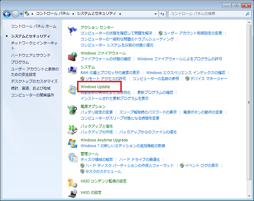Click the refresh button beside the address bar

(x=163, y=14)
